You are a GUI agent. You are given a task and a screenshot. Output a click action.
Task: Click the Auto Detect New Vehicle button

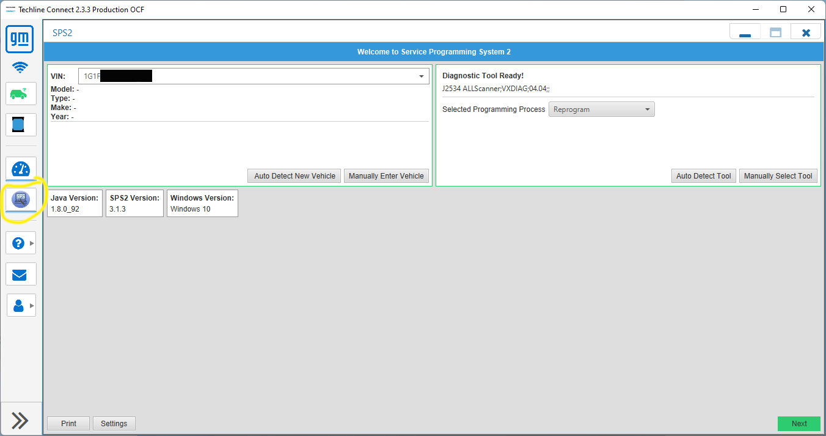tap(294, 176)
